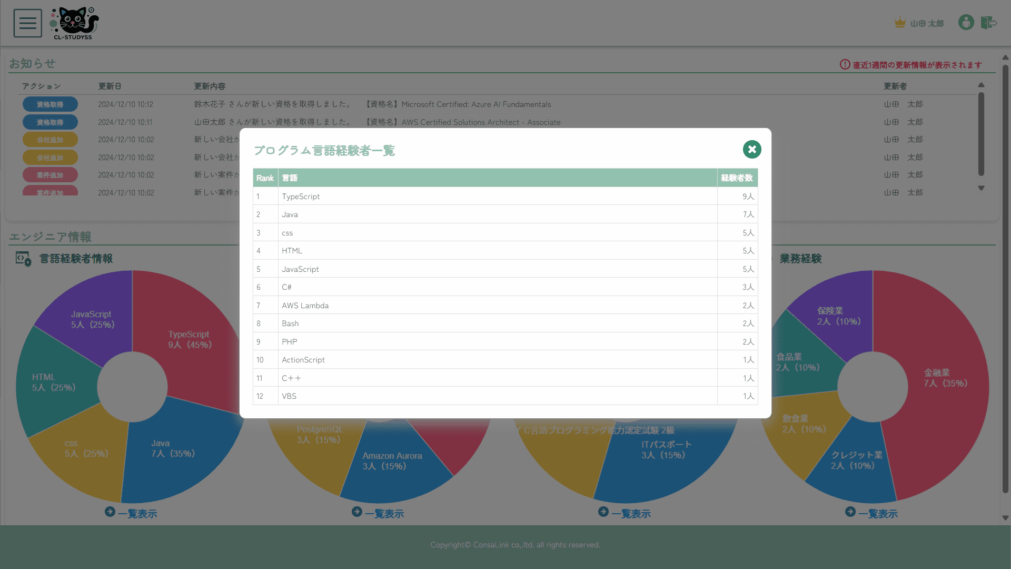1011x569 pixels.
Task: Click the 資格取得 badge for 鈴木花子
Action: point(50,104)
